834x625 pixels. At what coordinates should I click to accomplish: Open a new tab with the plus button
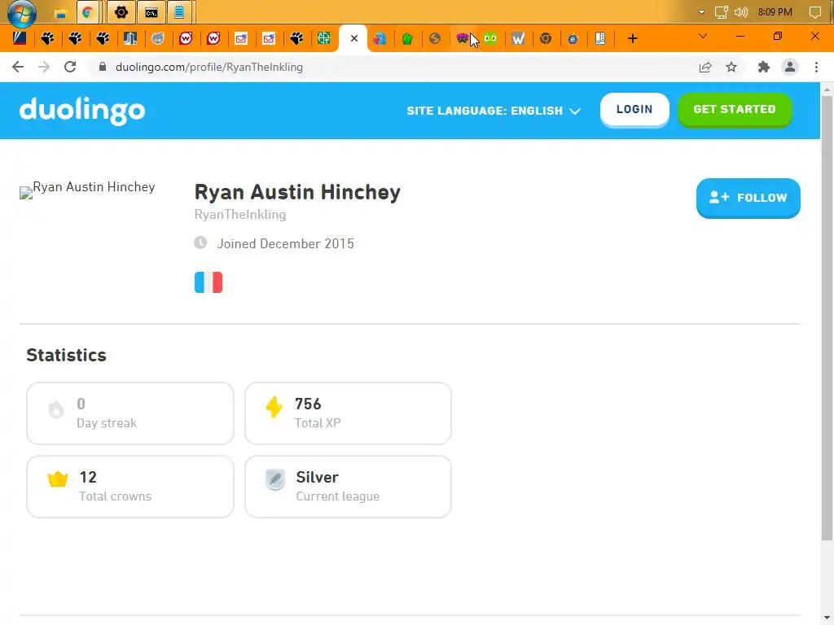pyautogui.click(x=632, y=38)
